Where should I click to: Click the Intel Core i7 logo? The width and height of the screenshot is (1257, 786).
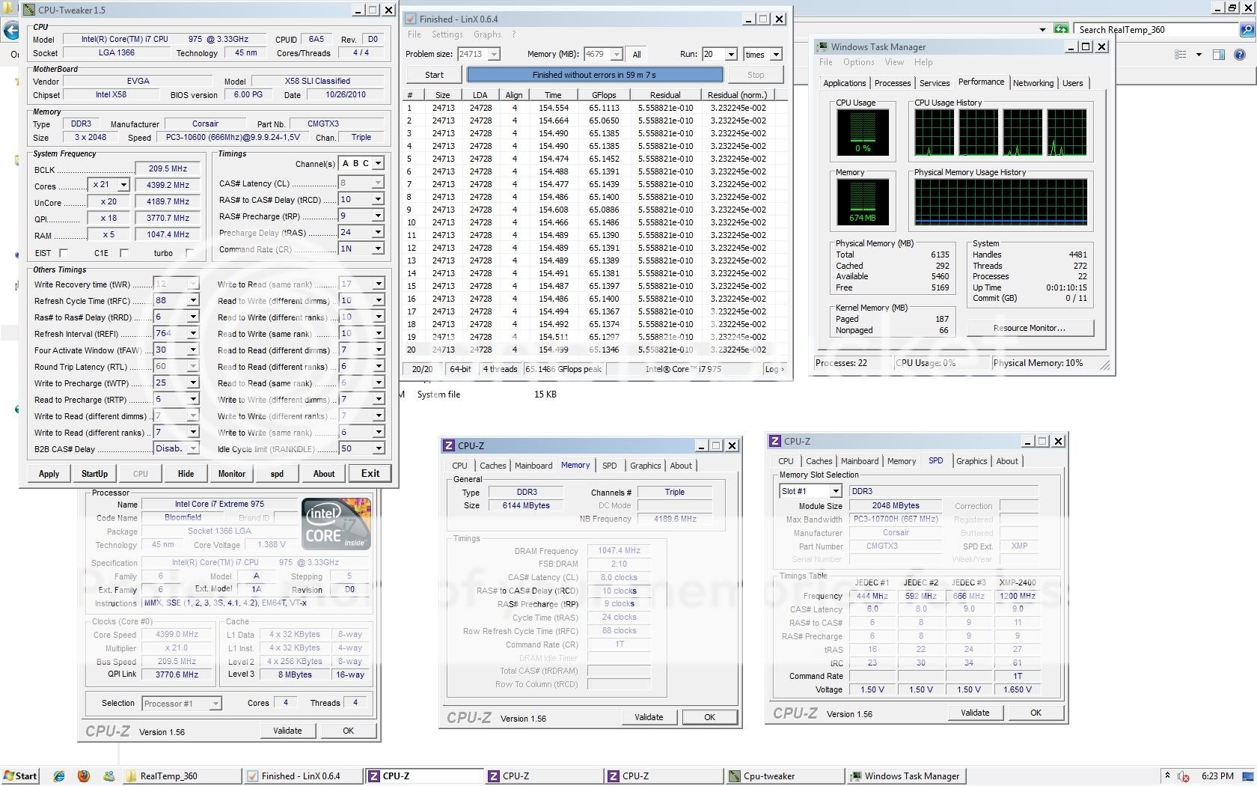336,524
